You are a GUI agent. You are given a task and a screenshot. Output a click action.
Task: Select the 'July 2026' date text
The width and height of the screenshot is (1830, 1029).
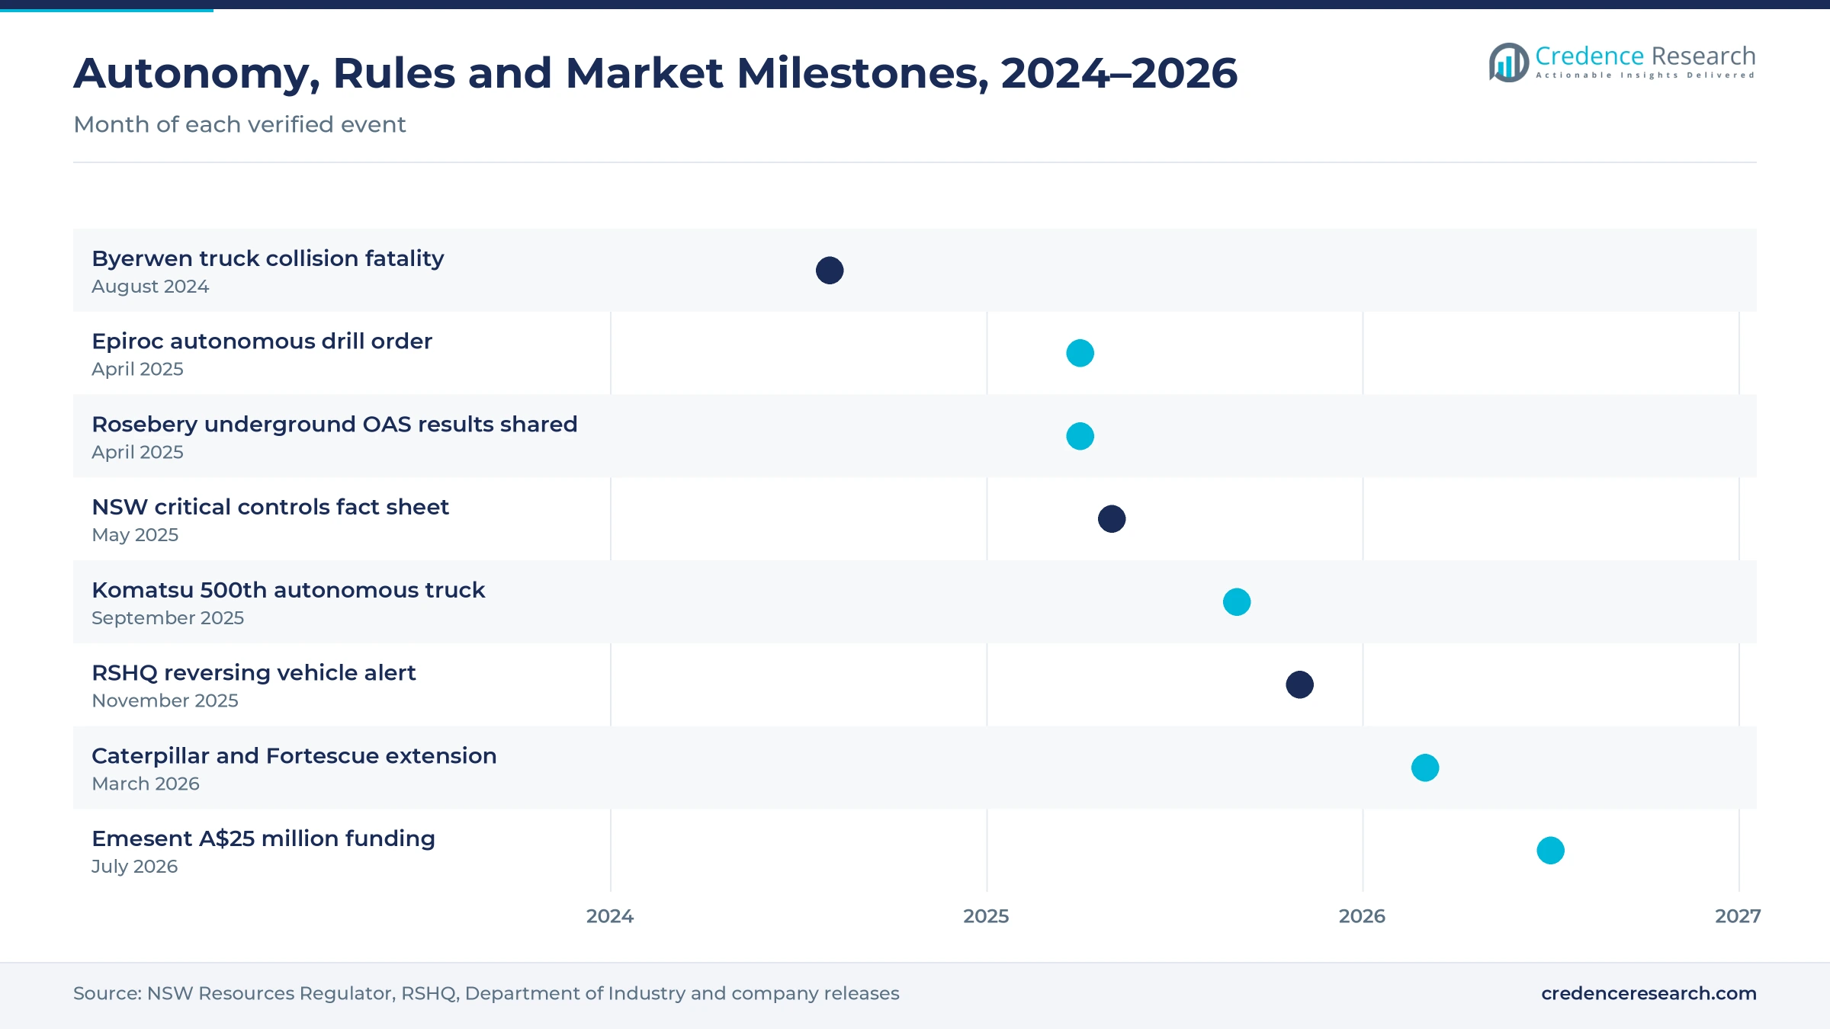click(134, 867)
